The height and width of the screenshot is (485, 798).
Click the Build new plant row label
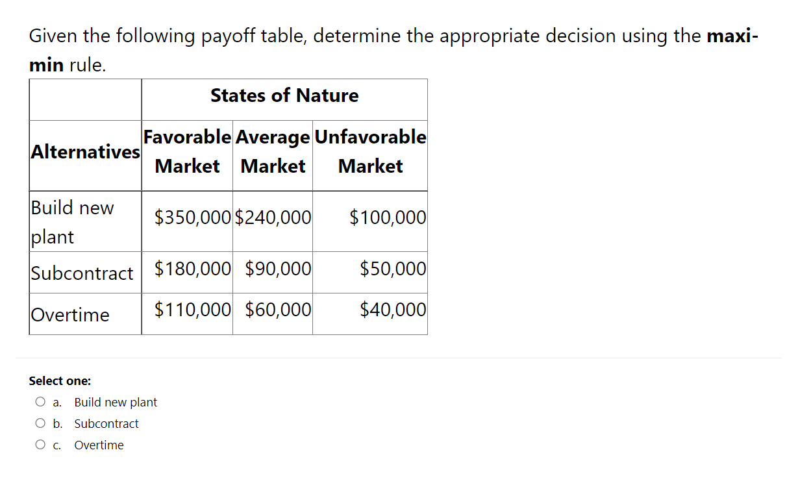click(72, 222)
